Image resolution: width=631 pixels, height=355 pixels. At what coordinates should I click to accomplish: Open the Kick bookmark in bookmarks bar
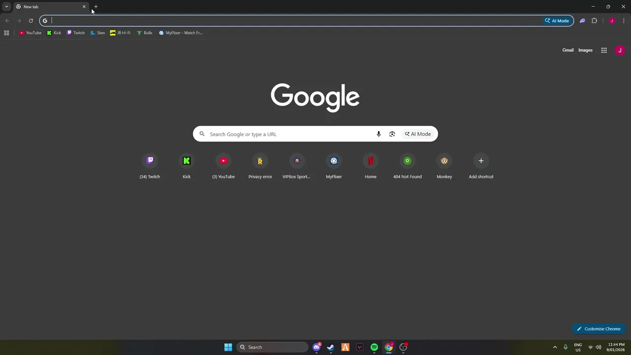54,33
